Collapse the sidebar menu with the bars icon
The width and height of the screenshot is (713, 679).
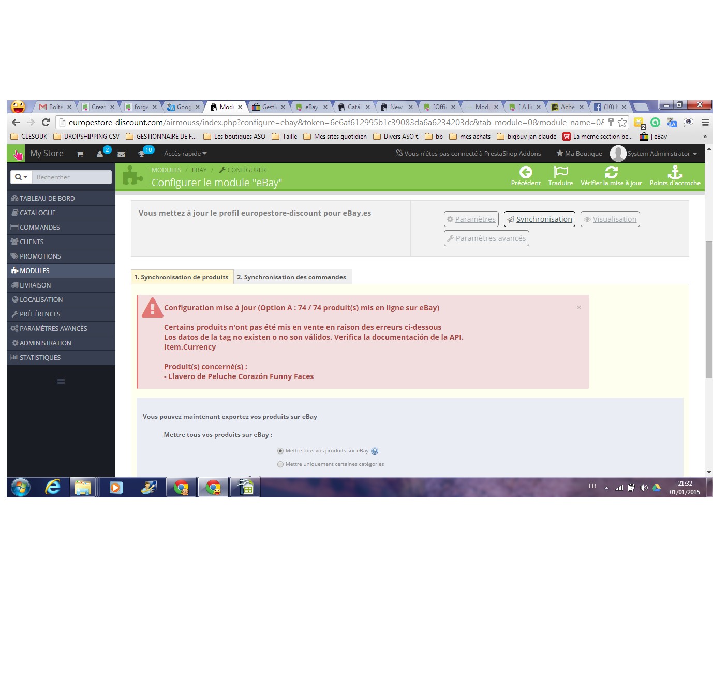point(61,382)
